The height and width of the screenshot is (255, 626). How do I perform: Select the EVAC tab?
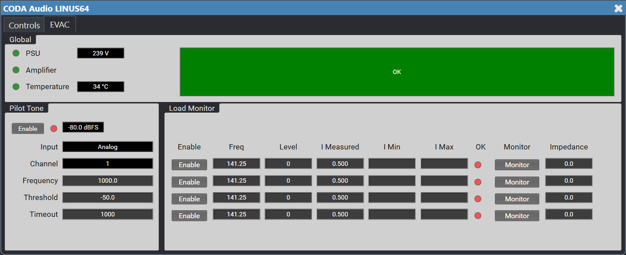point(60,24)
